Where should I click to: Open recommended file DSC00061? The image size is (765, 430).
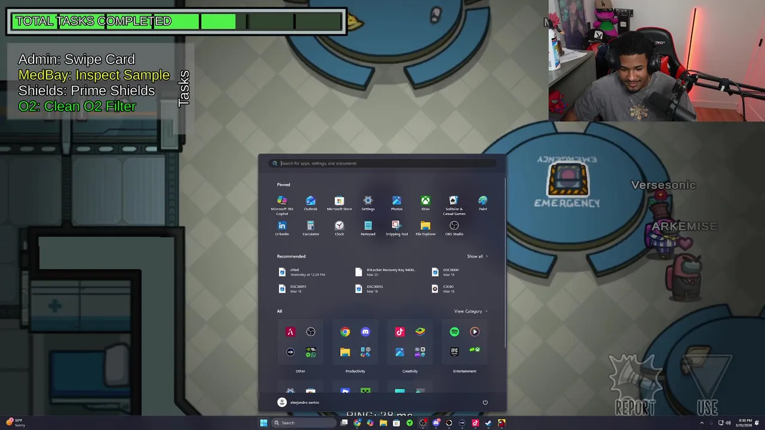coord(446,272)
